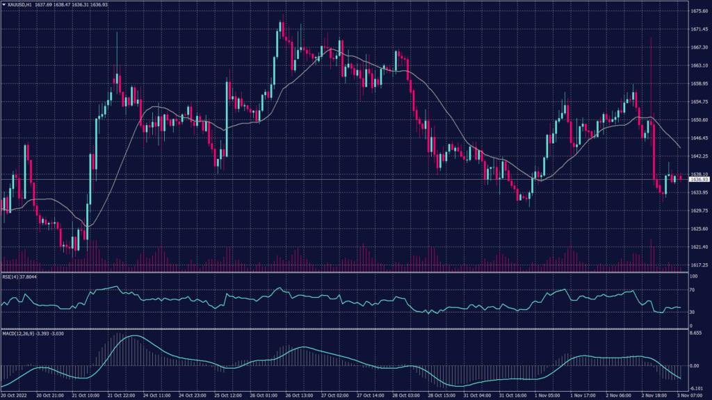Click the MACD(12,26,9) indicator label
The image size is (712, 400).
pos(17,333)
